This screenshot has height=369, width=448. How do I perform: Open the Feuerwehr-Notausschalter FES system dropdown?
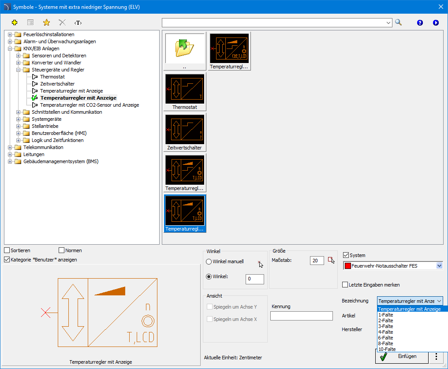point(439,265)
